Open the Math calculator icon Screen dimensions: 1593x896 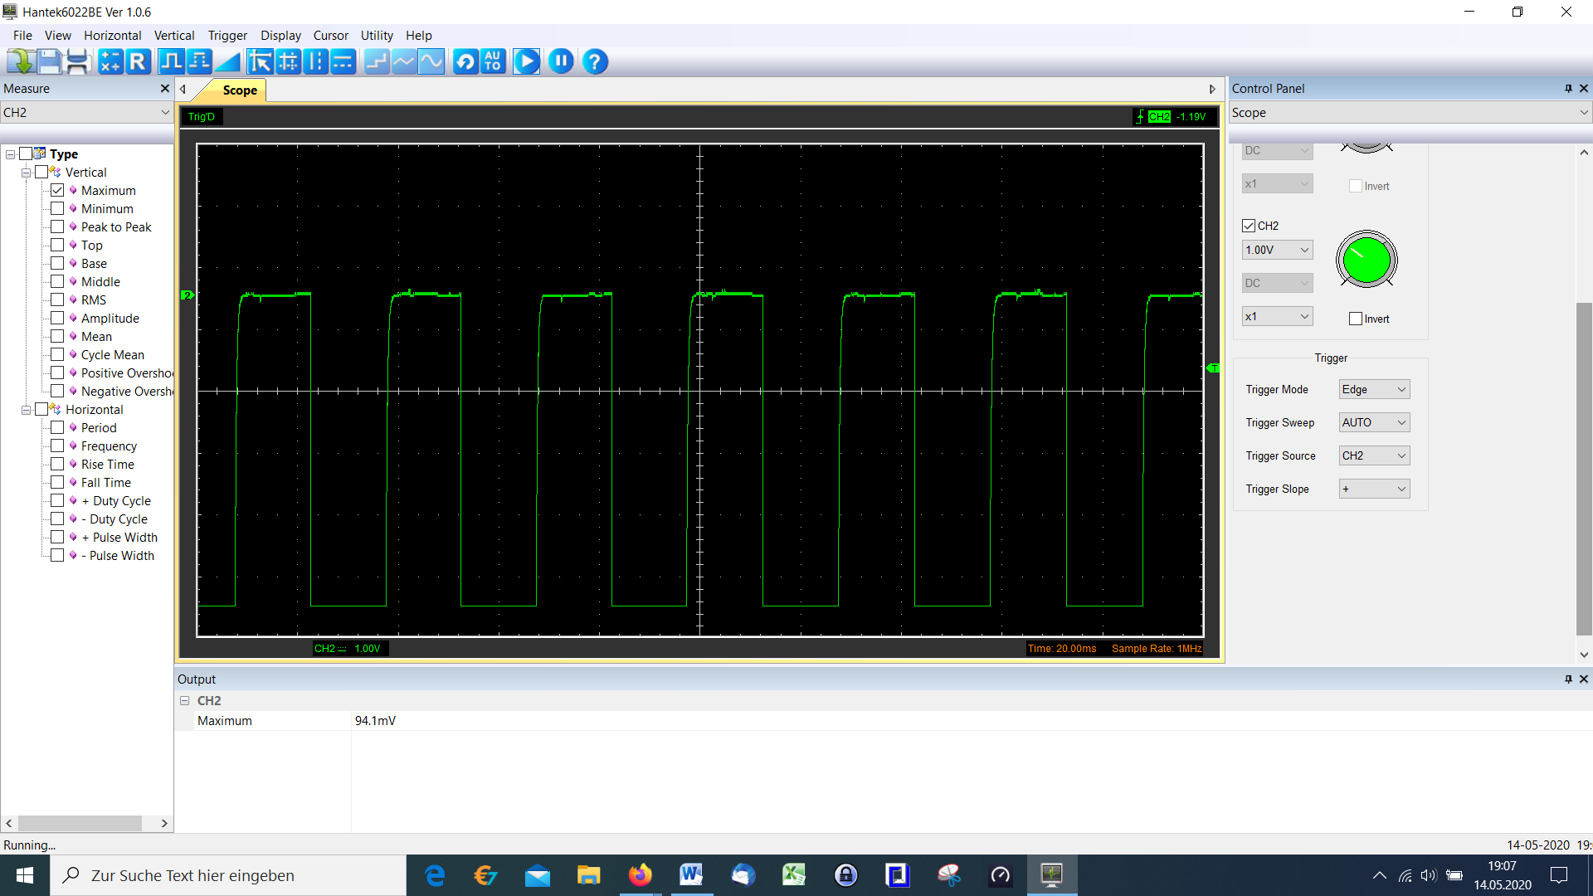(110, 61)
